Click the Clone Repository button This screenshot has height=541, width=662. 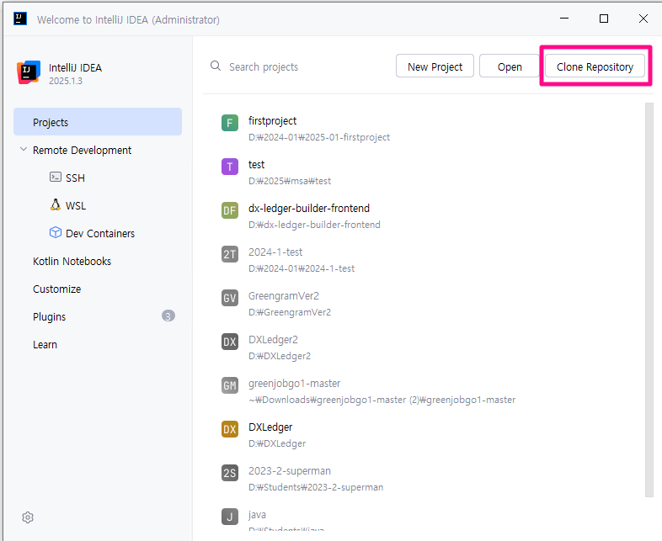(x=595, y=66)
